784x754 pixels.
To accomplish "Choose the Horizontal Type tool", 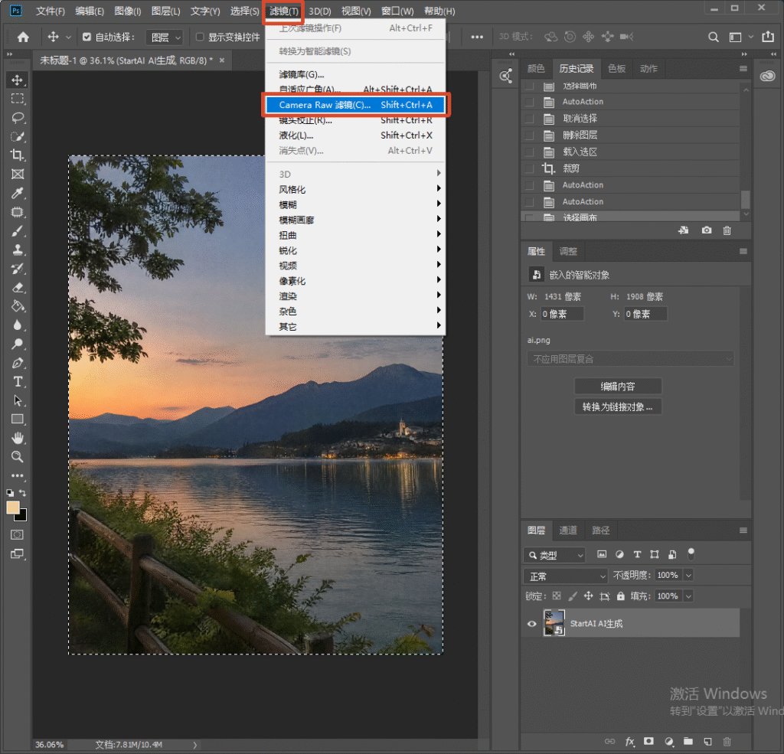I will click(x=18, y=382).
